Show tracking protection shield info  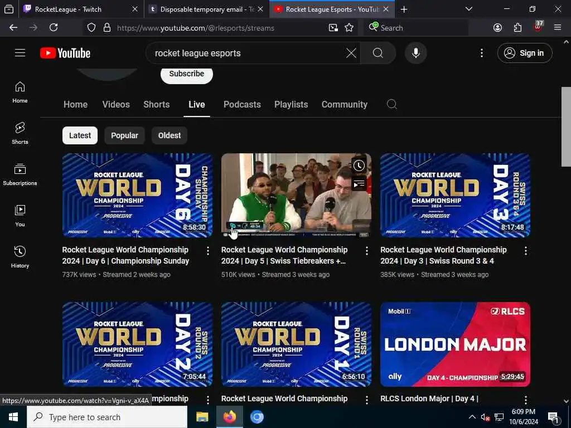click(x=91, y=28)
